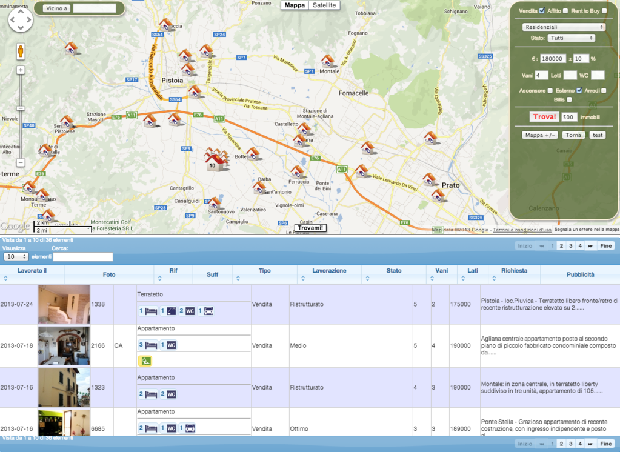Click the yellow garden icon in row 2166
This screenshot has width=620, height=452.
click(145, 361)
